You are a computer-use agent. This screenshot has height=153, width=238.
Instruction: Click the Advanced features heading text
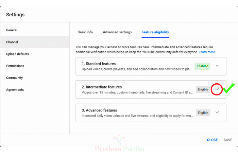click(99, 110)
